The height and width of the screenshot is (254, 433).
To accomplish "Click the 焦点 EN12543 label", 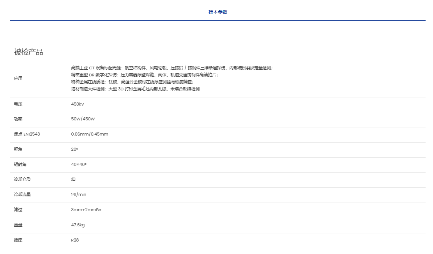I will pyautogui.click(x=27, y=134).
